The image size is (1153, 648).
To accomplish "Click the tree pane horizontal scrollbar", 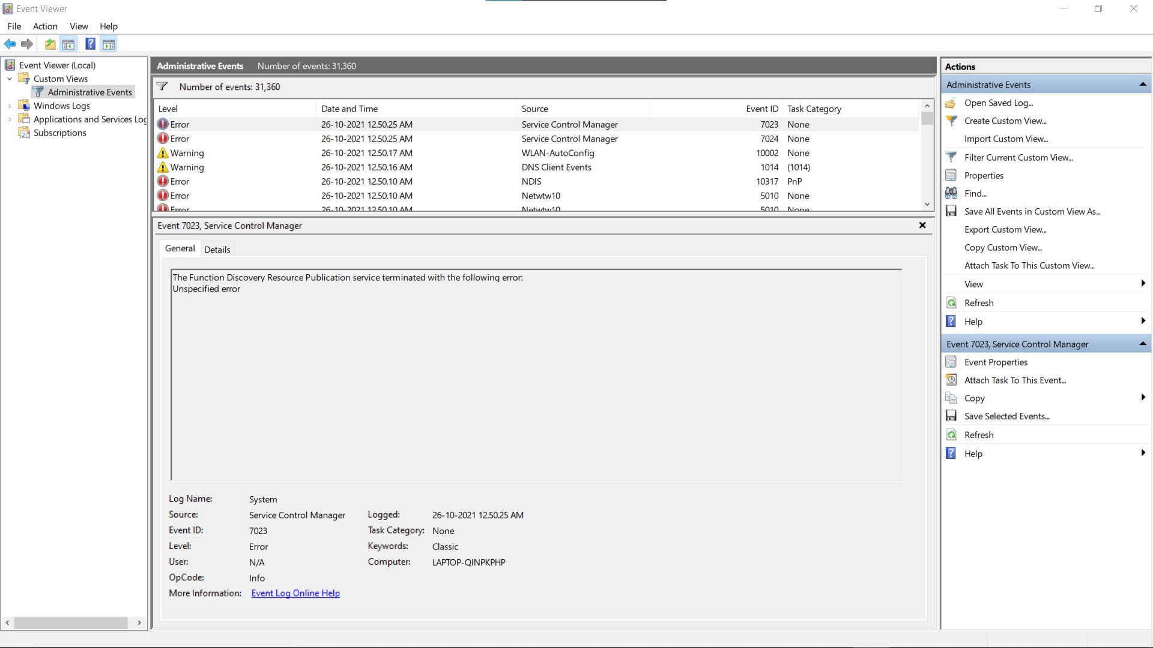I will click(x=71, y=623).
